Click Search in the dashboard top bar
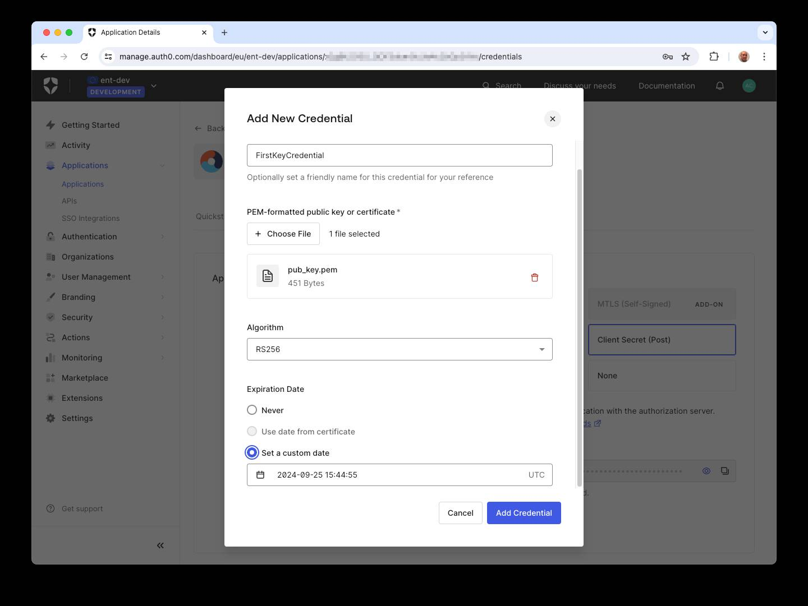Screen dimensions: 808x606 point(502,86)
